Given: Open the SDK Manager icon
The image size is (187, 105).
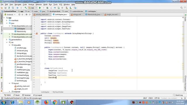Looking at the screenshot, I should point(70,8).
